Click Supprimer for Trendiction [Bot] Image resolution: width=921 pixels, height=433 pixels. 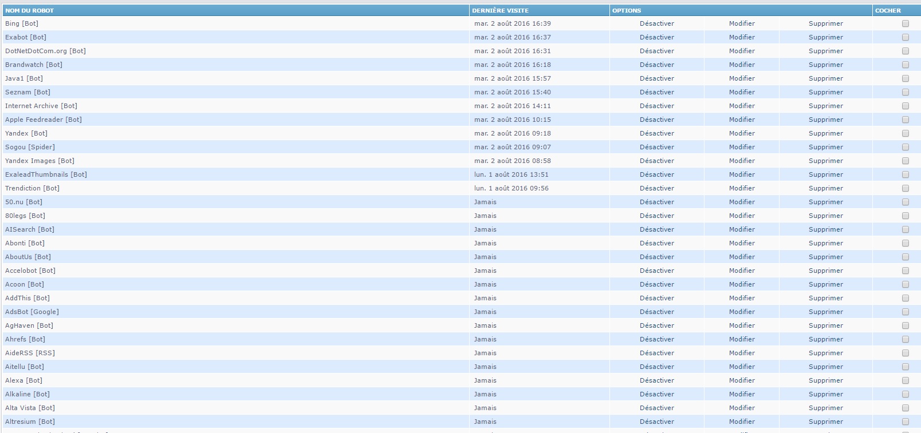click(x=826, y=188)
